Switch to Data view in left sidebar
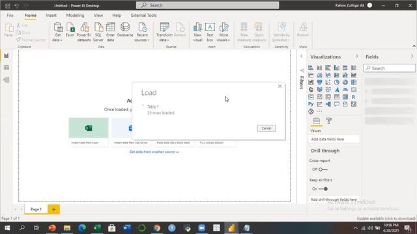The image size is (417, 234). [x=7, y=68]
